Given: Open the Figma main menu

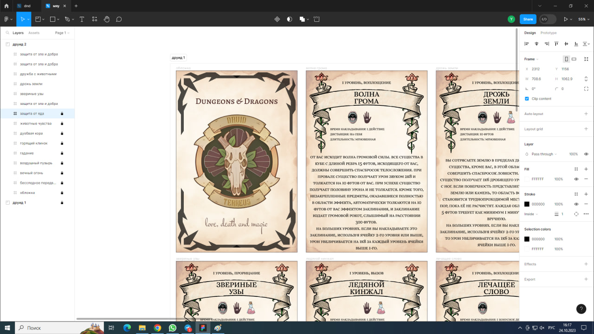Looking at the screenshot, I should click(x=8, y=19).
